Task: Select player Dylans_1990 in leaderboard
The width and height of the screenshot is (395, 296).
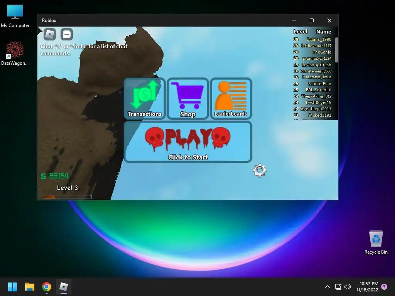Action: (x=319, y=39)
